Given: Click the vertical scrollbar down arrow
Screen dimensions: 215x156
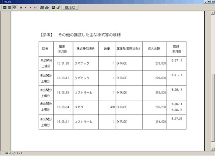Looking at the screenshot, I should [x=213, y=149].
